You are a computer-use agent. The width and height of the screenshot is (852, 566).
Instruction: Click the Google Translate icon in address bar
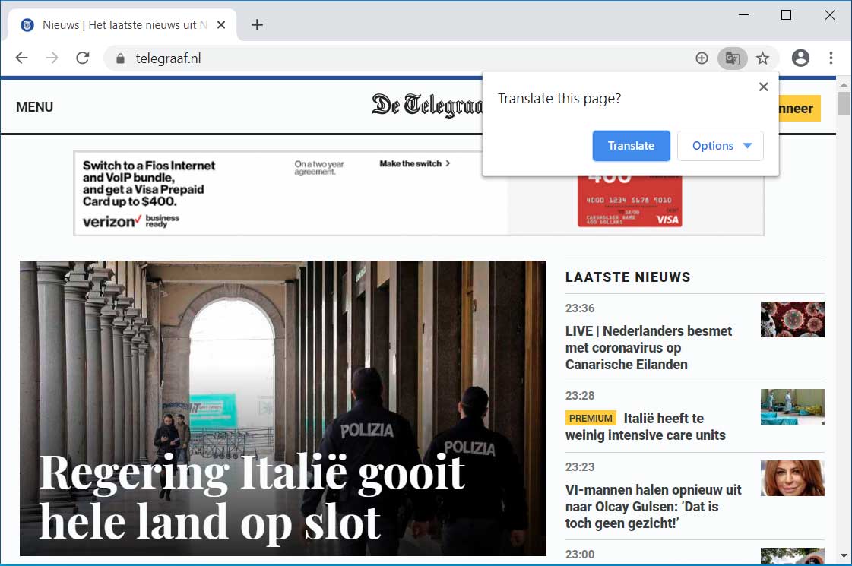732,58
